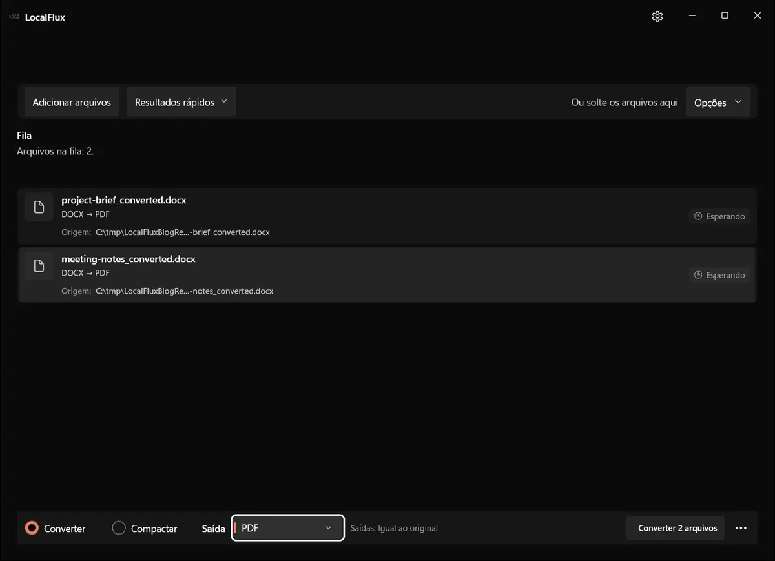Click Esperando status of project-brief row
This screenshot has height=561, width=775.
coord(719,216)
